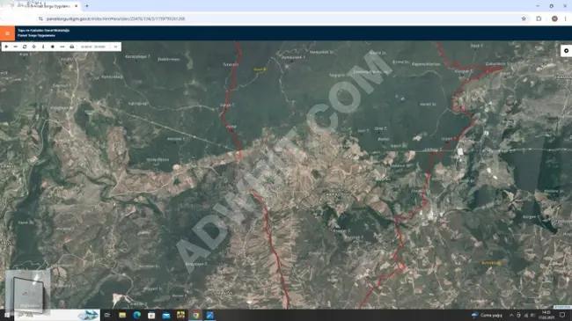This screenshot has height=321, width=572.
Task: Open the Chrome profile avatar
Action: pos(554,18)
